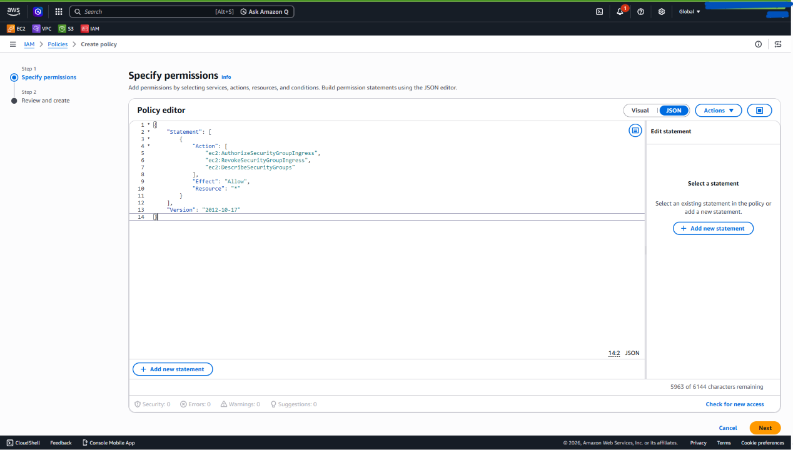Open CloudShell from the footer
793x450 pixels.
[23, 443]
